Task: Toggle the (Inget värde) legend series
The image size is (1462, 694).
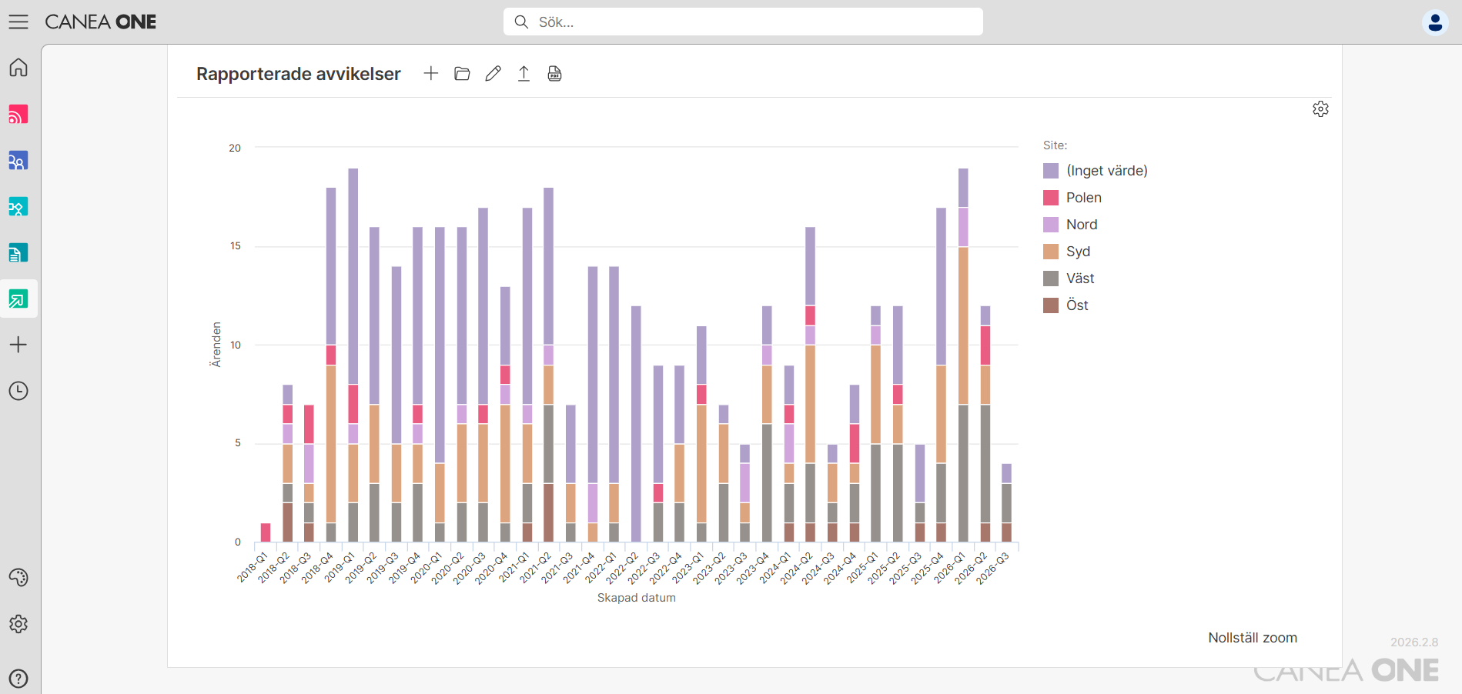Action: tap(1096, 171)
